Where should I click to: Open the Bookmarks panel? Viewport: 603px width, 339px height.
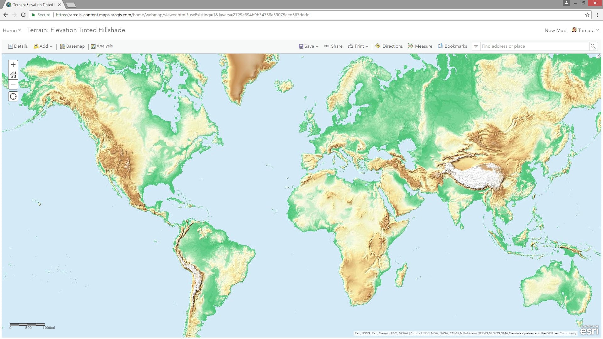(452, 46)
